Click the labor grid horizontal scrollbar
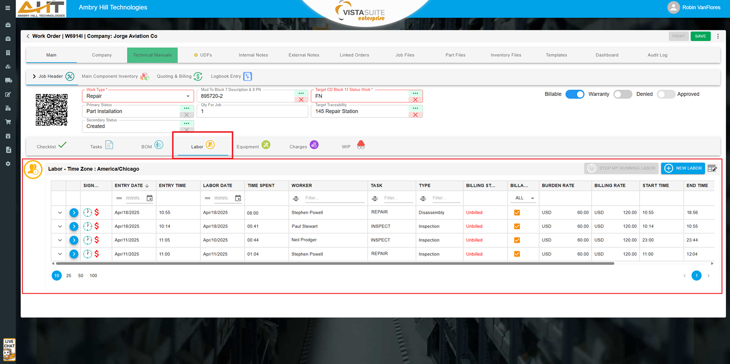Viewport: 730px width, 364px height. tap(335, 263)
